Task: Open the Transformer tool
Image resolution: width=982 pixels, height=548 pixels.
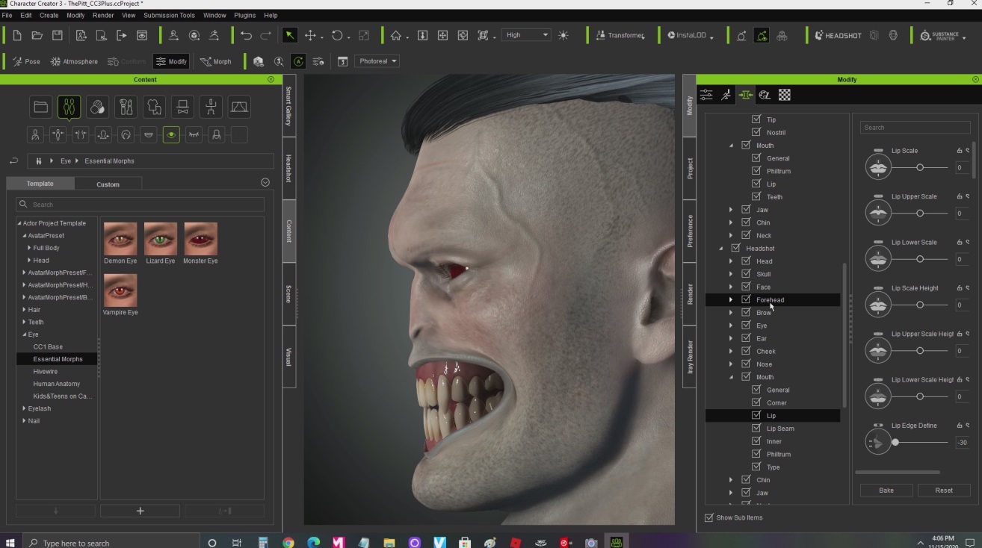Action: coord(620,35)
